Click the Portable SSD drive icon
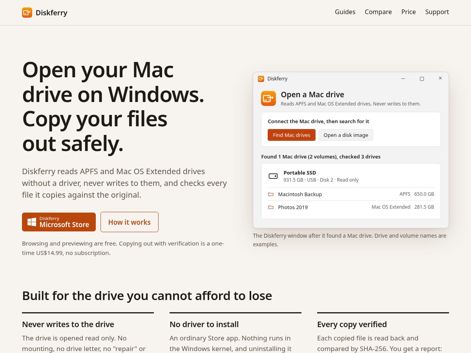This screenshot has width=471, height=353. coord(273,176)
